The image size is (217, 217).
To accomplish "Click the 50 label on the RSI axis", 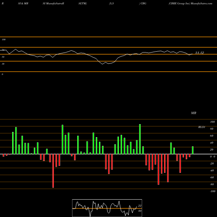I will click(3, 57).
